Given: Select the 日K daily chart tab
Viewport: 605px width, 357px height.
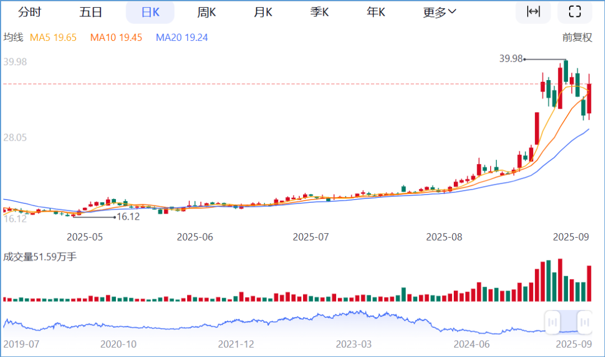Looking at the screenshot, I should tap(150, 12).
